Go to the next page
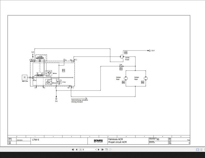 99,149
